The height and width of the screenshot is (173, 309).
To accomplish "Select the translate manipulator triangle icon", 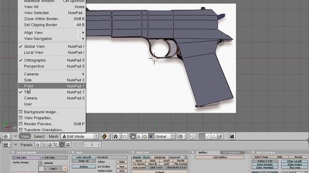I will [139, 136].
